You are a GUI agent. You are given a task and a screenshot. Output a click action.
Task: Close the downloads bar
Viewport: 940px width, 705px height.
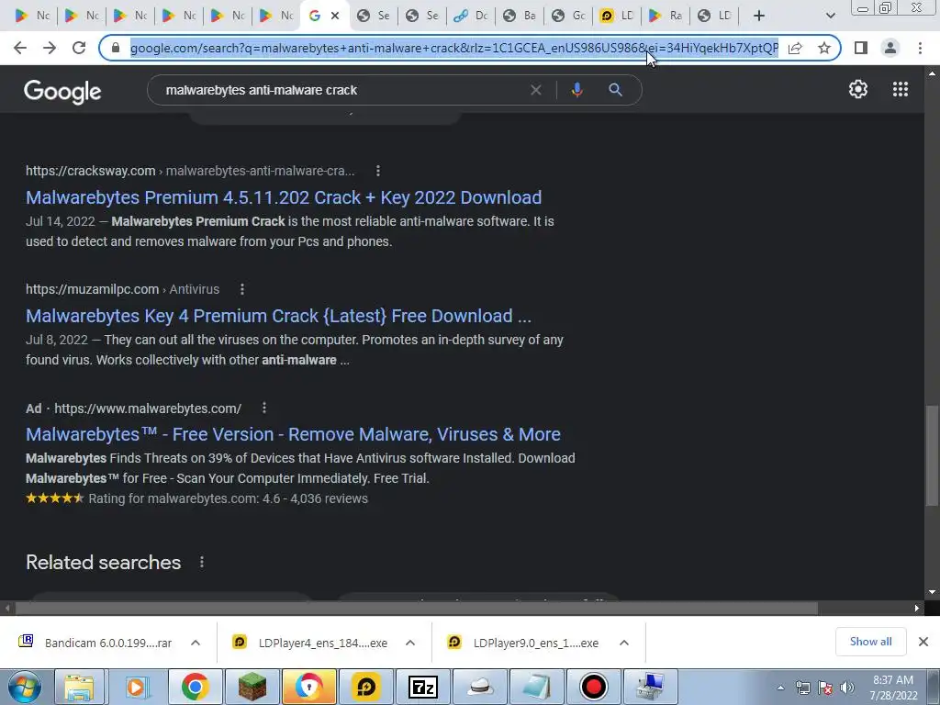pos(923,642)
